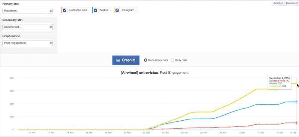The height and width of the screenshot is (137, 299).
Task: Click the 'Secondary stat' heading
Action: click(x=12, y=20)
